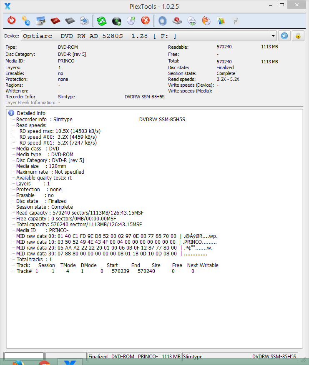
Task: Select the Read capacity 570240 sectors row
Action: point(80,212)
